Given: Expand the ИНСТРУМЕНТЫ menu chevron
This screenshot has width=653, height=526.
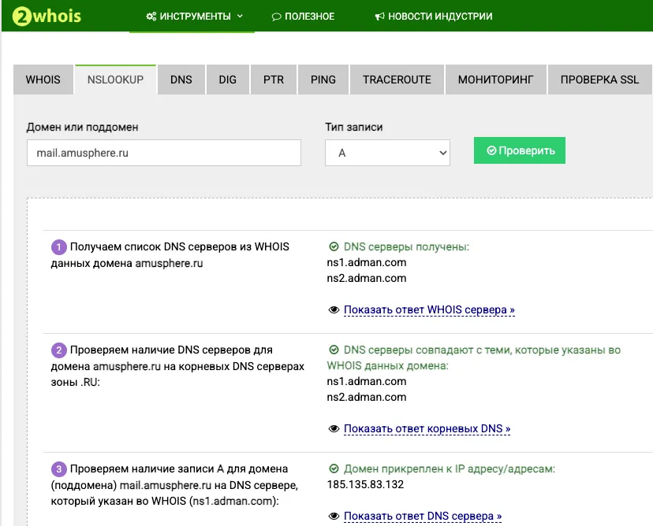Looking at the screenshot, I should pos(240,17).
